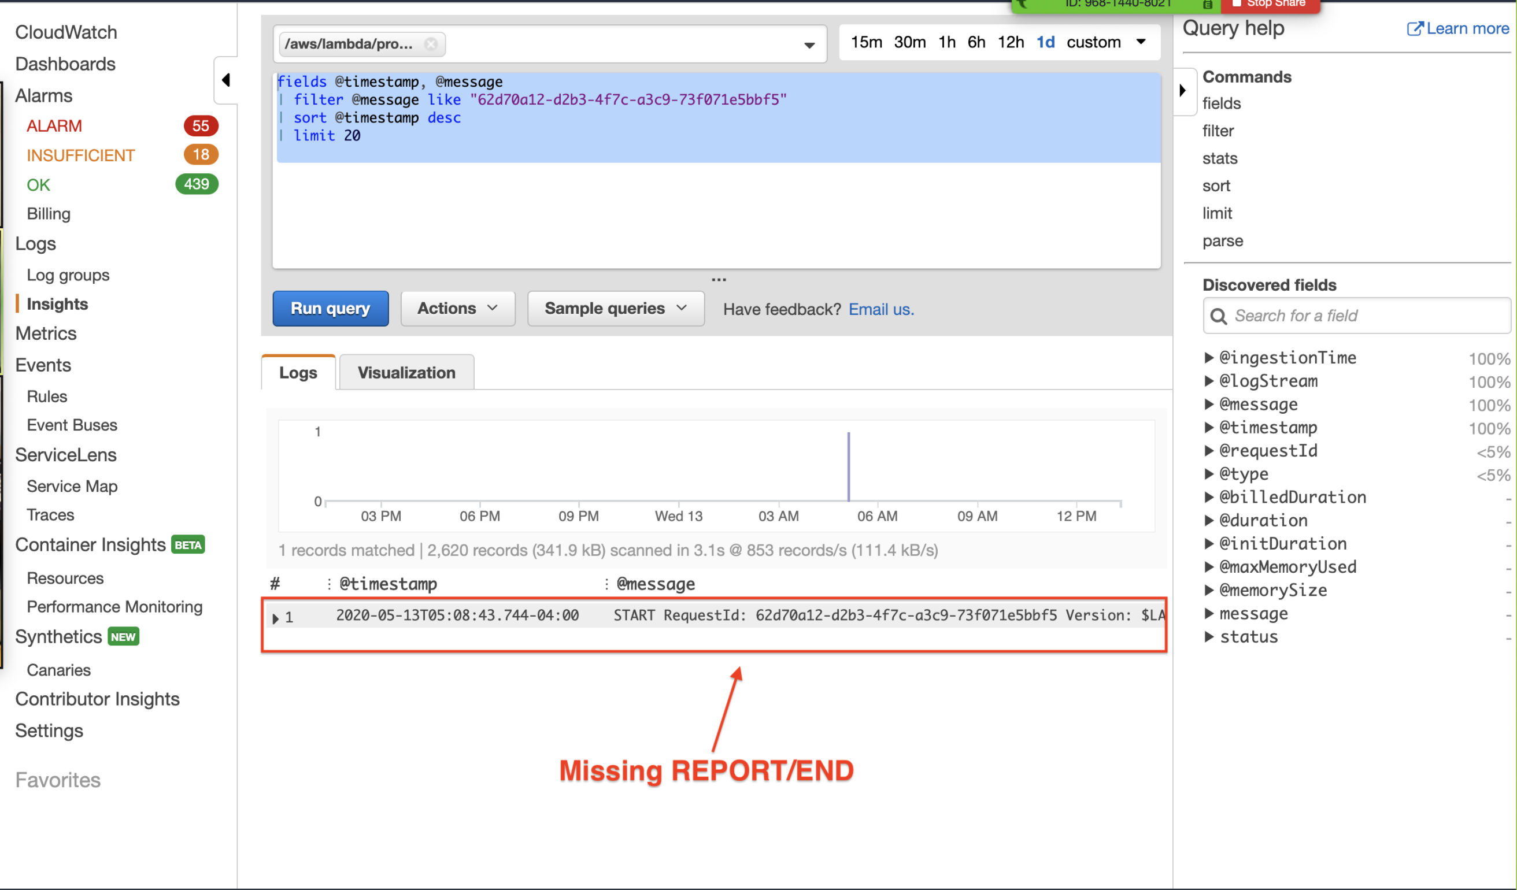
Task: Select the Logs tab
Action: pyautogui.click(x=297, y=372)
